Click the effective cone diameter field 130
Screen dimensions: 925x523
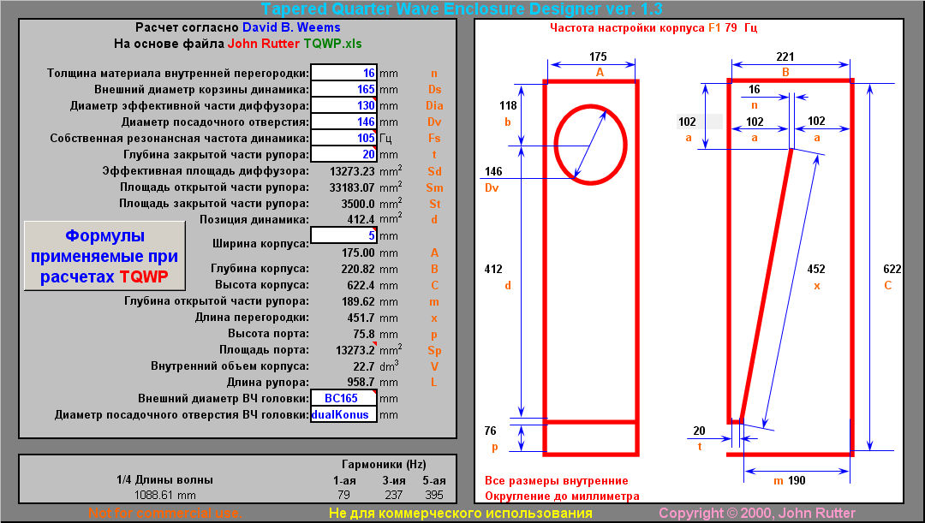click(344, 105)
